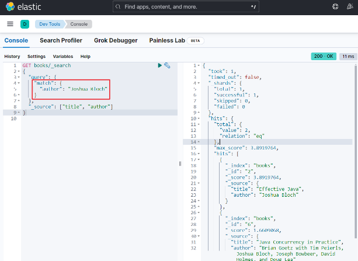Viewport: 358px width, 261px height.
Task: Go to the Dev Tools breadcrumb
Action: 50,24
